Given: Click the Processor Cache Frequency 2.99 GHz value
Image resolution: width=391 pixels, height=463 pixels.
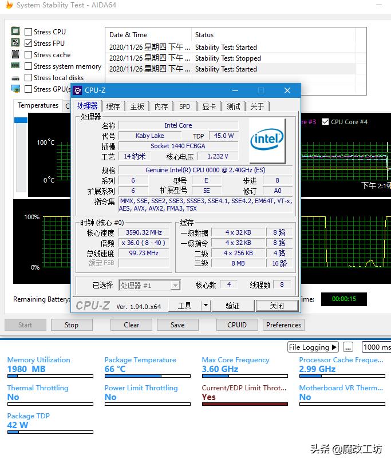Looking at the screenshot, I should click(x=317, y=369).
